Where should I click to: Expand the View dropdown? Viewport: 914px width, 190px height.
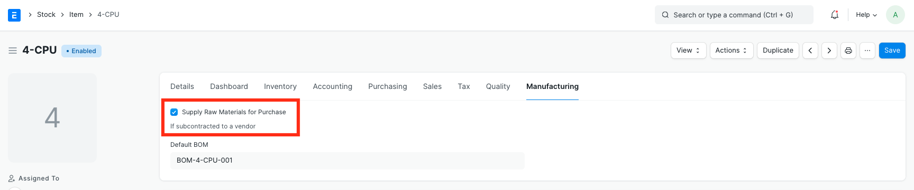click(689, 51)
